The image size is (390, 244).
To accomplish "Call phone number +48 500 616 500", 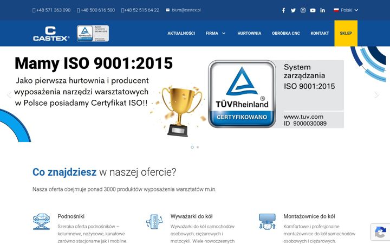I will click(96, 10).
